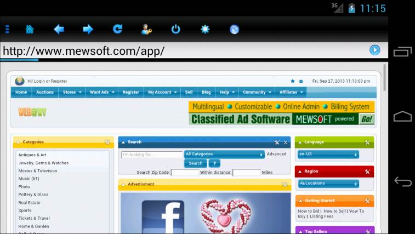The width and height of the screenshot is (415, 234).
Task: Tap the blue Go arrow beside URL
Action: click(x=375, y=50)
